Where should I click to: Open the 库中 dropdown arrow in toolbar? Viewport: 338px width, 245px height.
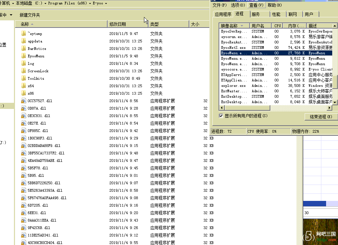coord(11,15)
